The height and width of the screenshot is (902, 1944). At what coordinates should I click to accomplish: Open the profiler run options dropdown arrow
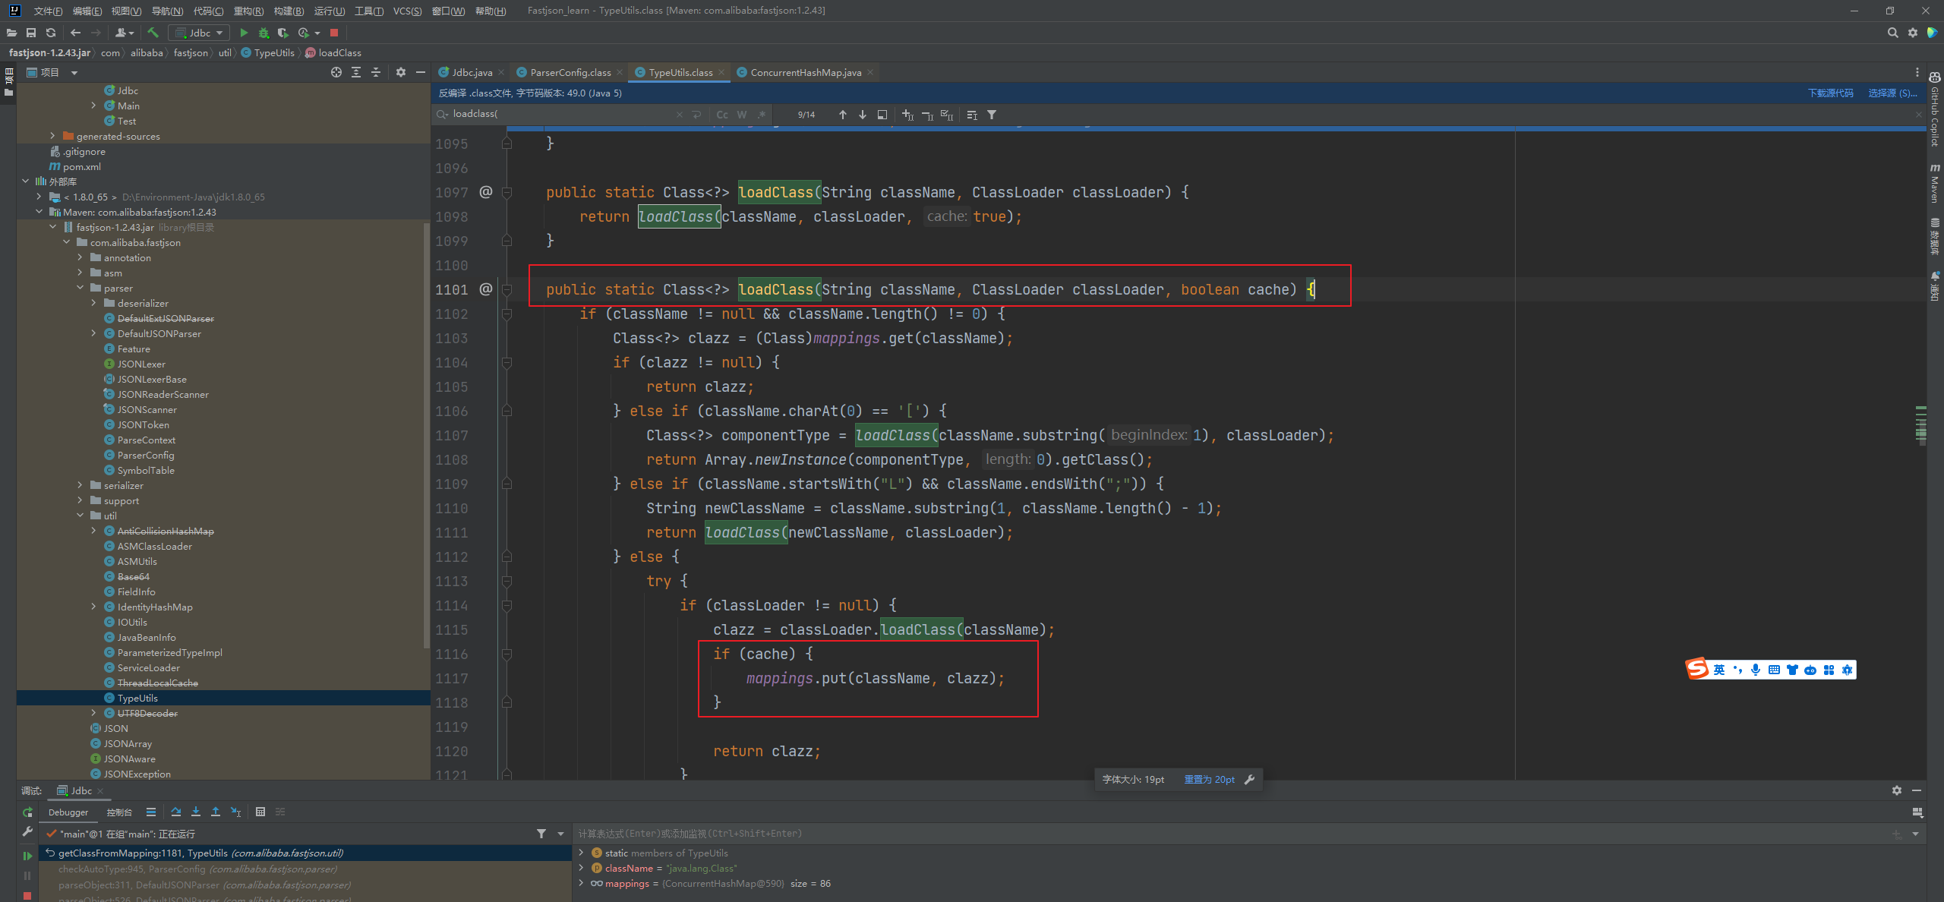tap(317, 33)
